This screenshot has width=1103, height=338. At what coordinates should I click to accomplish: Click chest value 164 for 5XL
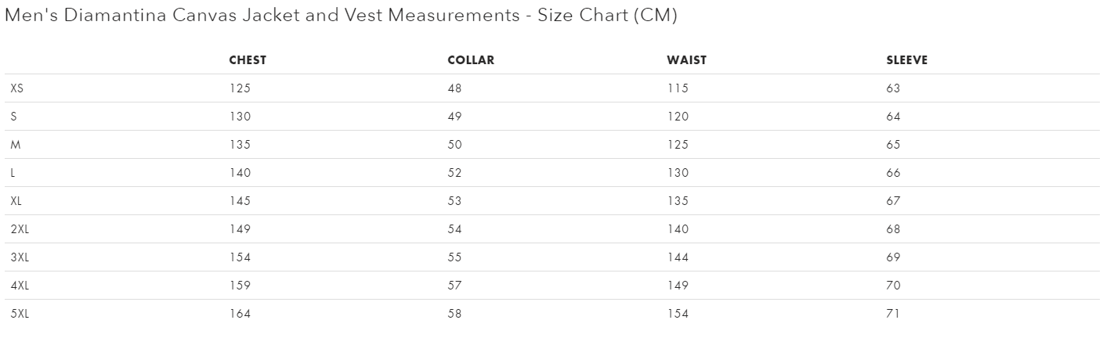pyautogui.click(x=240, y=314)
